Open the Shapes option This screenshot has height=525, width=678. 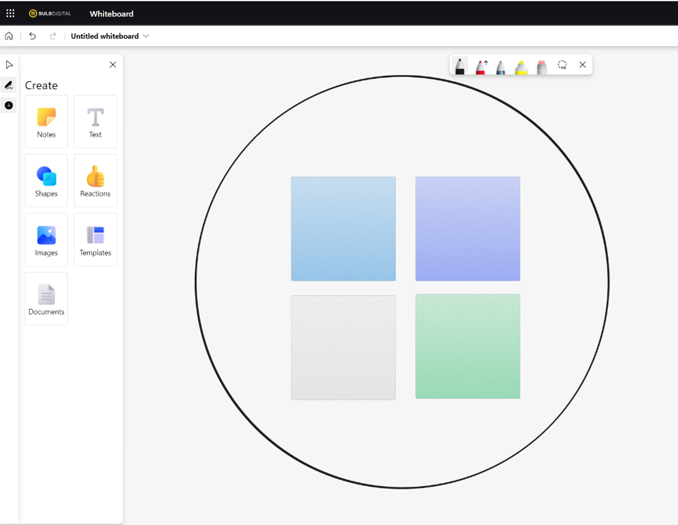click(46, 181)
